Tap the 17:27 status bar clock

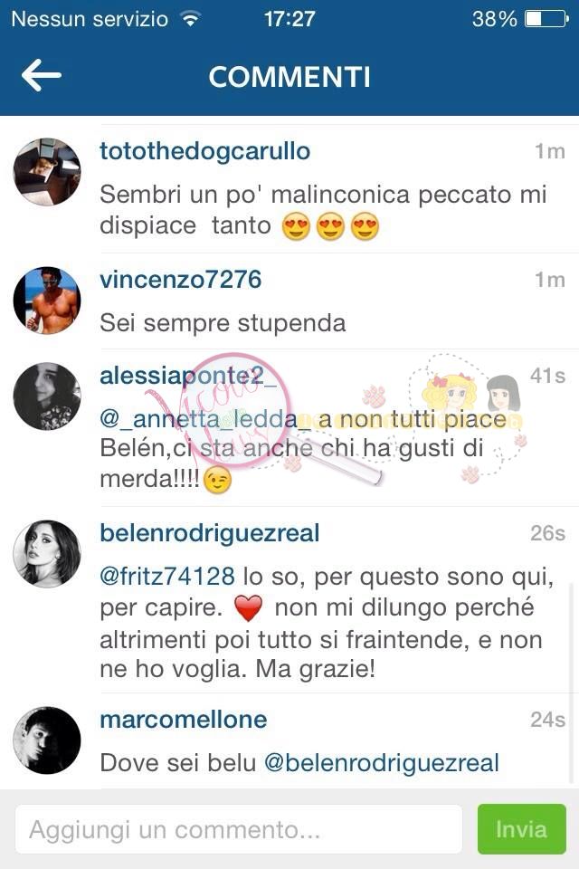click(289, 19)
